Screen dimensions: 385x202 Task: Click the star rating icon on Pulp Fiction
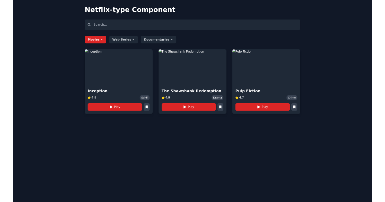point(236,97)
